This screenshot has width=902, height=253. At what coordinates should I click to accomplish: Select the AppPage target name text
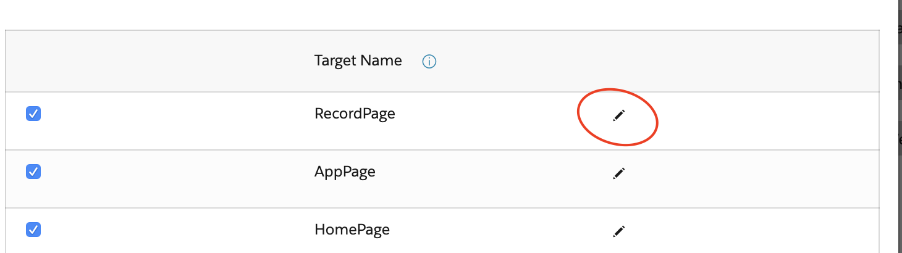point(345,172)
